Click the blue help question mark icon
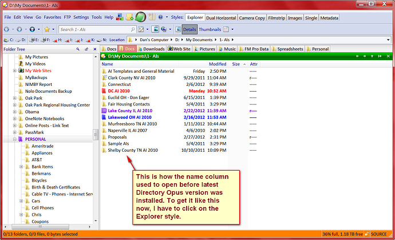The width and height of the screenshot is (395, 240). click(x=160, y=17)
